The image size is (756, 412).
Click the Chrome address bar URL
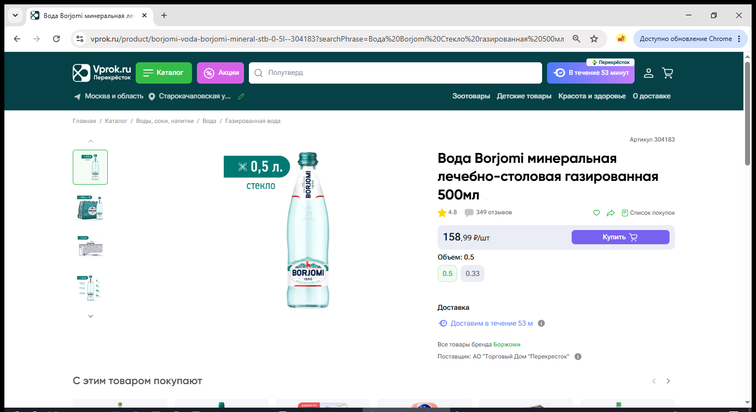tap(327, 39)
